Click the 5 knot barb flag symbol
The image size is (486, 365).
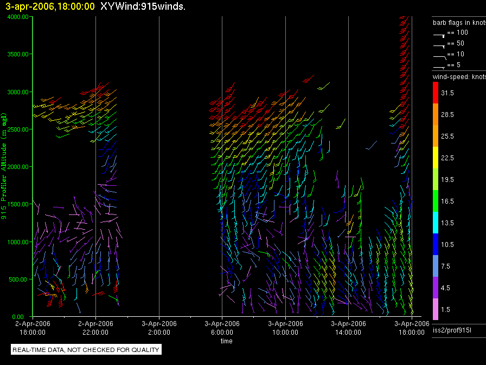[x=439, y=67]
